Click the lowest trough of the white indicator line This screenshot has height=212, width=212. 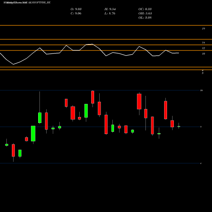[x=14, y=64]
